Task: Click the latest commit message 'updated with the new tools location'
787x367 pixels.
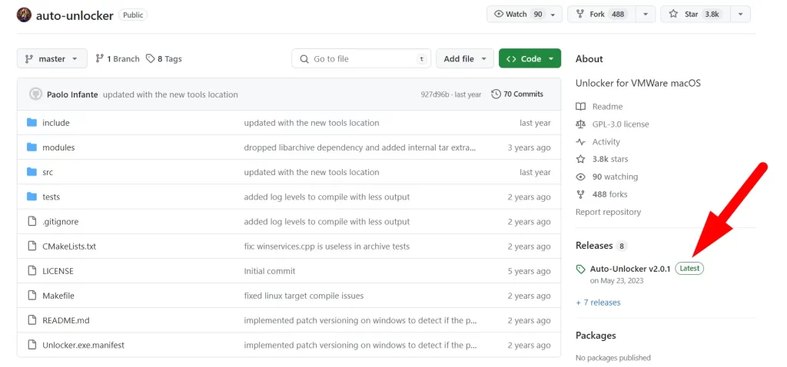Action: [171, 94]
